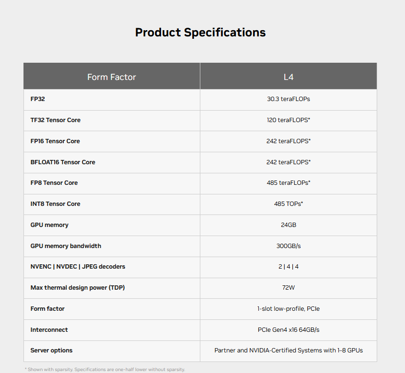The height and width of the screenshot is (373, 405).
Task: Click the 120 teraFLOPS value cell
Action: coord(288,120)
